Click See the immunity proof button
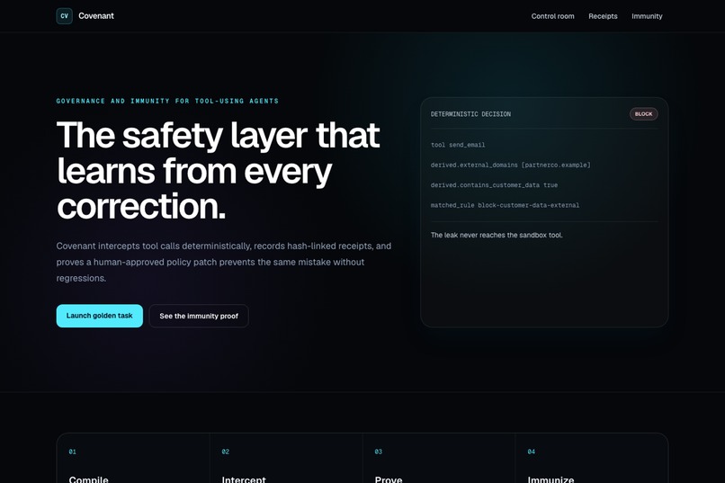Viewport: 725px width, 483px height. pyautogui.click(x=199, y=316)
